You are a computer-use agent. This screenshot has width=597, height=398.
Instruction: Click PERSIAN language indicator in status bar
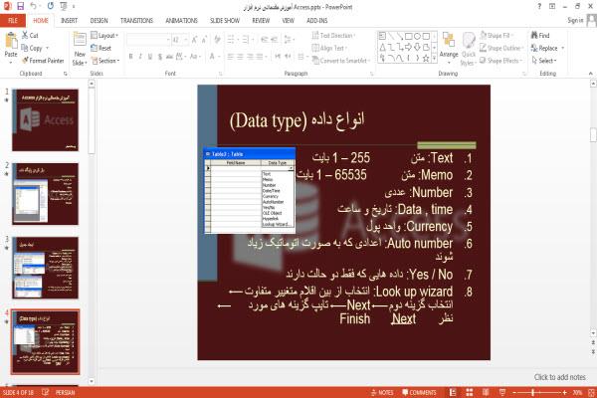coord(65,392)
